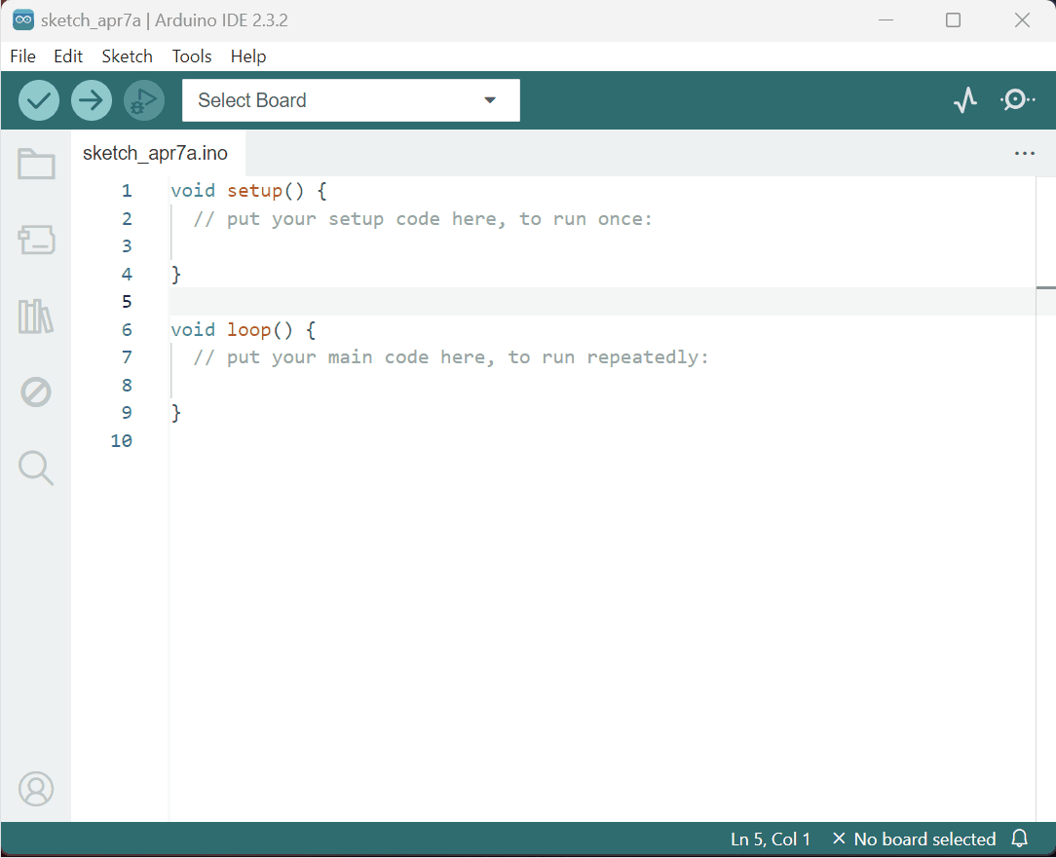This screenshot has width=1056, height=858.
Task: Click the Upload arrow icon
Action: [x=92, y=99]
